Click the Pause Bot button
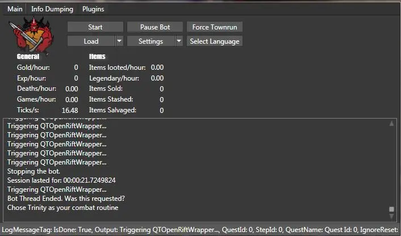This screenshot has width=401, height=236. (155, 27)
